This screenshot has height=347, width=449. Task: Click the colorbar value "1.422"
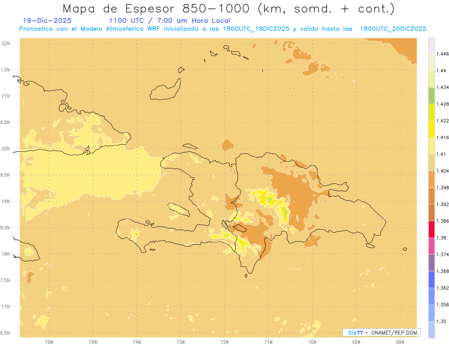point(443,121)
